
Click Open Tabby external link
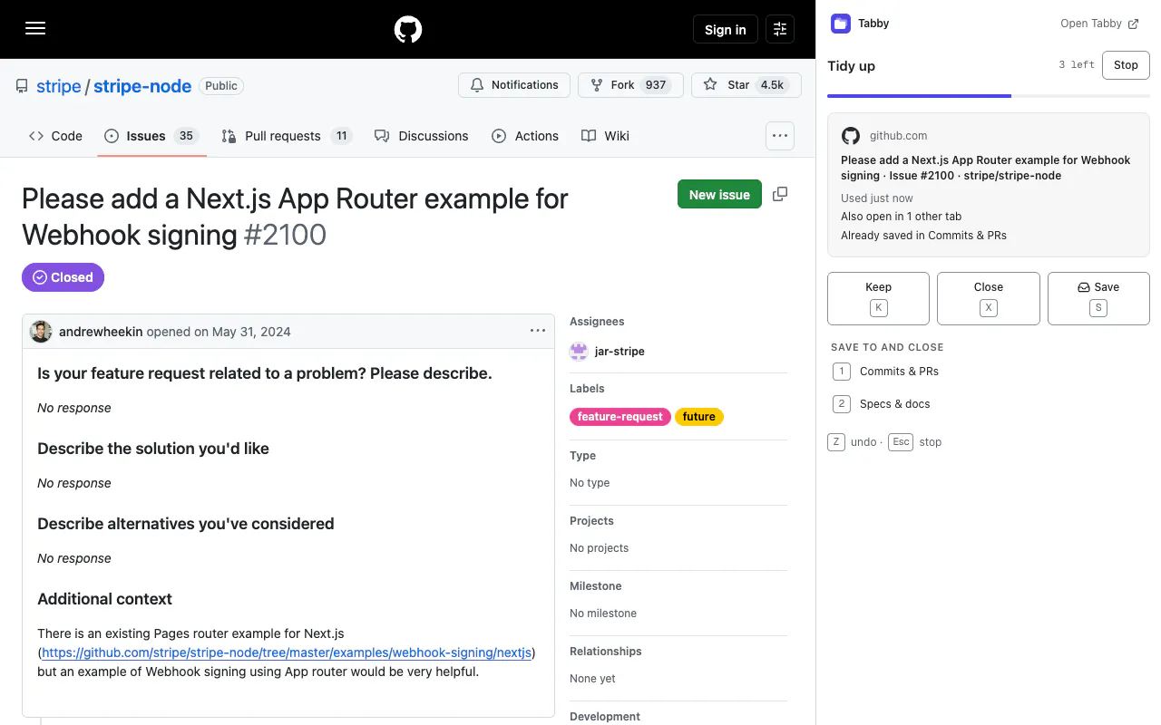1099,24
